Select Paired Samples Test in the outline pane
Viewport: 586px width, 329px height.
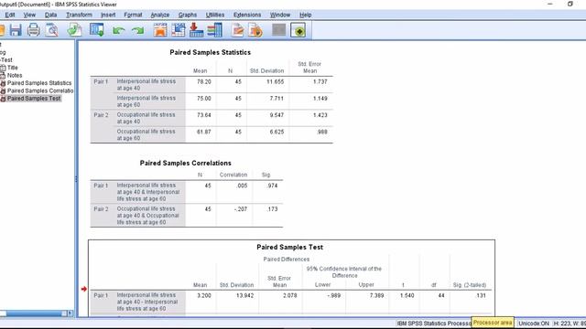tap(34, 99)
